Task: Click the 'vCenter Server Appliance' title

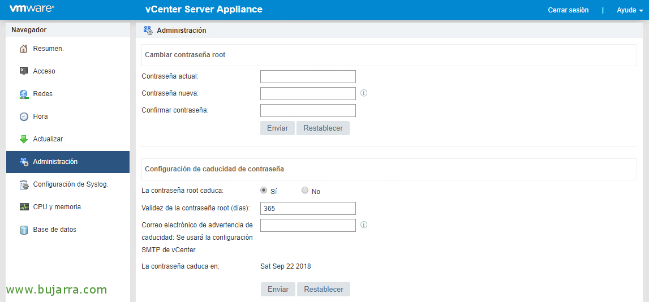Action: pyautogui.click(x=204, y=10)
